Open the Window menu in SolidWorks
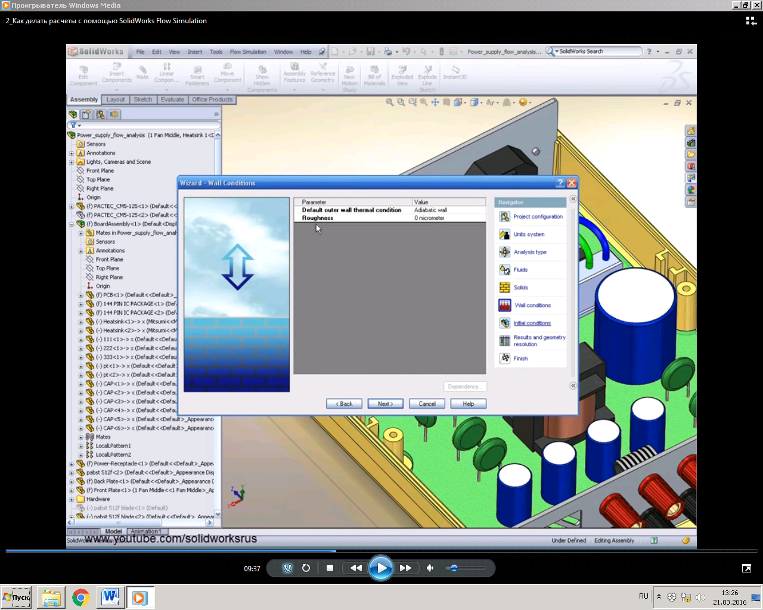Viewport: 763px width, 610px height. click(283, 52)
